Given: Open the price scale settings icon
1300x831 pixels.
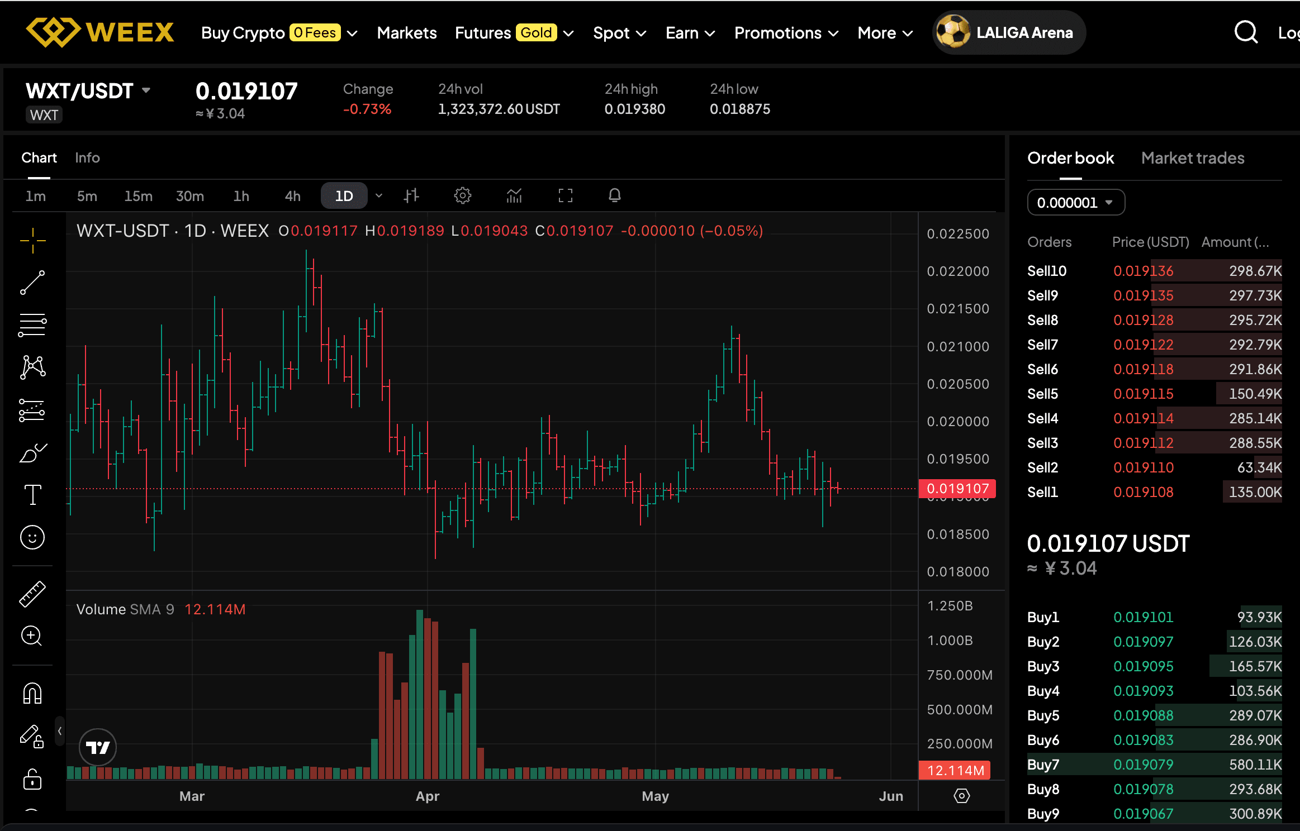Looking at the screenshot, I should 961,796.
